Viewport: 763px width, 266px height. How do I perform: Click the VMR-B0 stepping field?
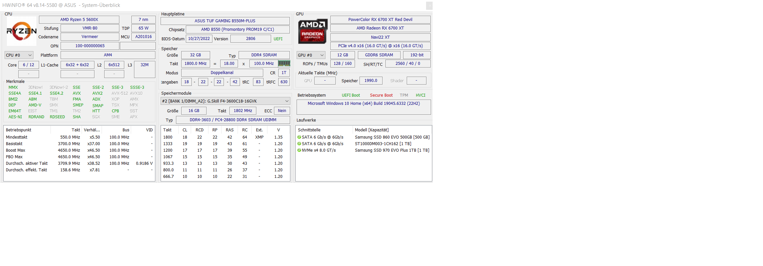coord(90,28)
